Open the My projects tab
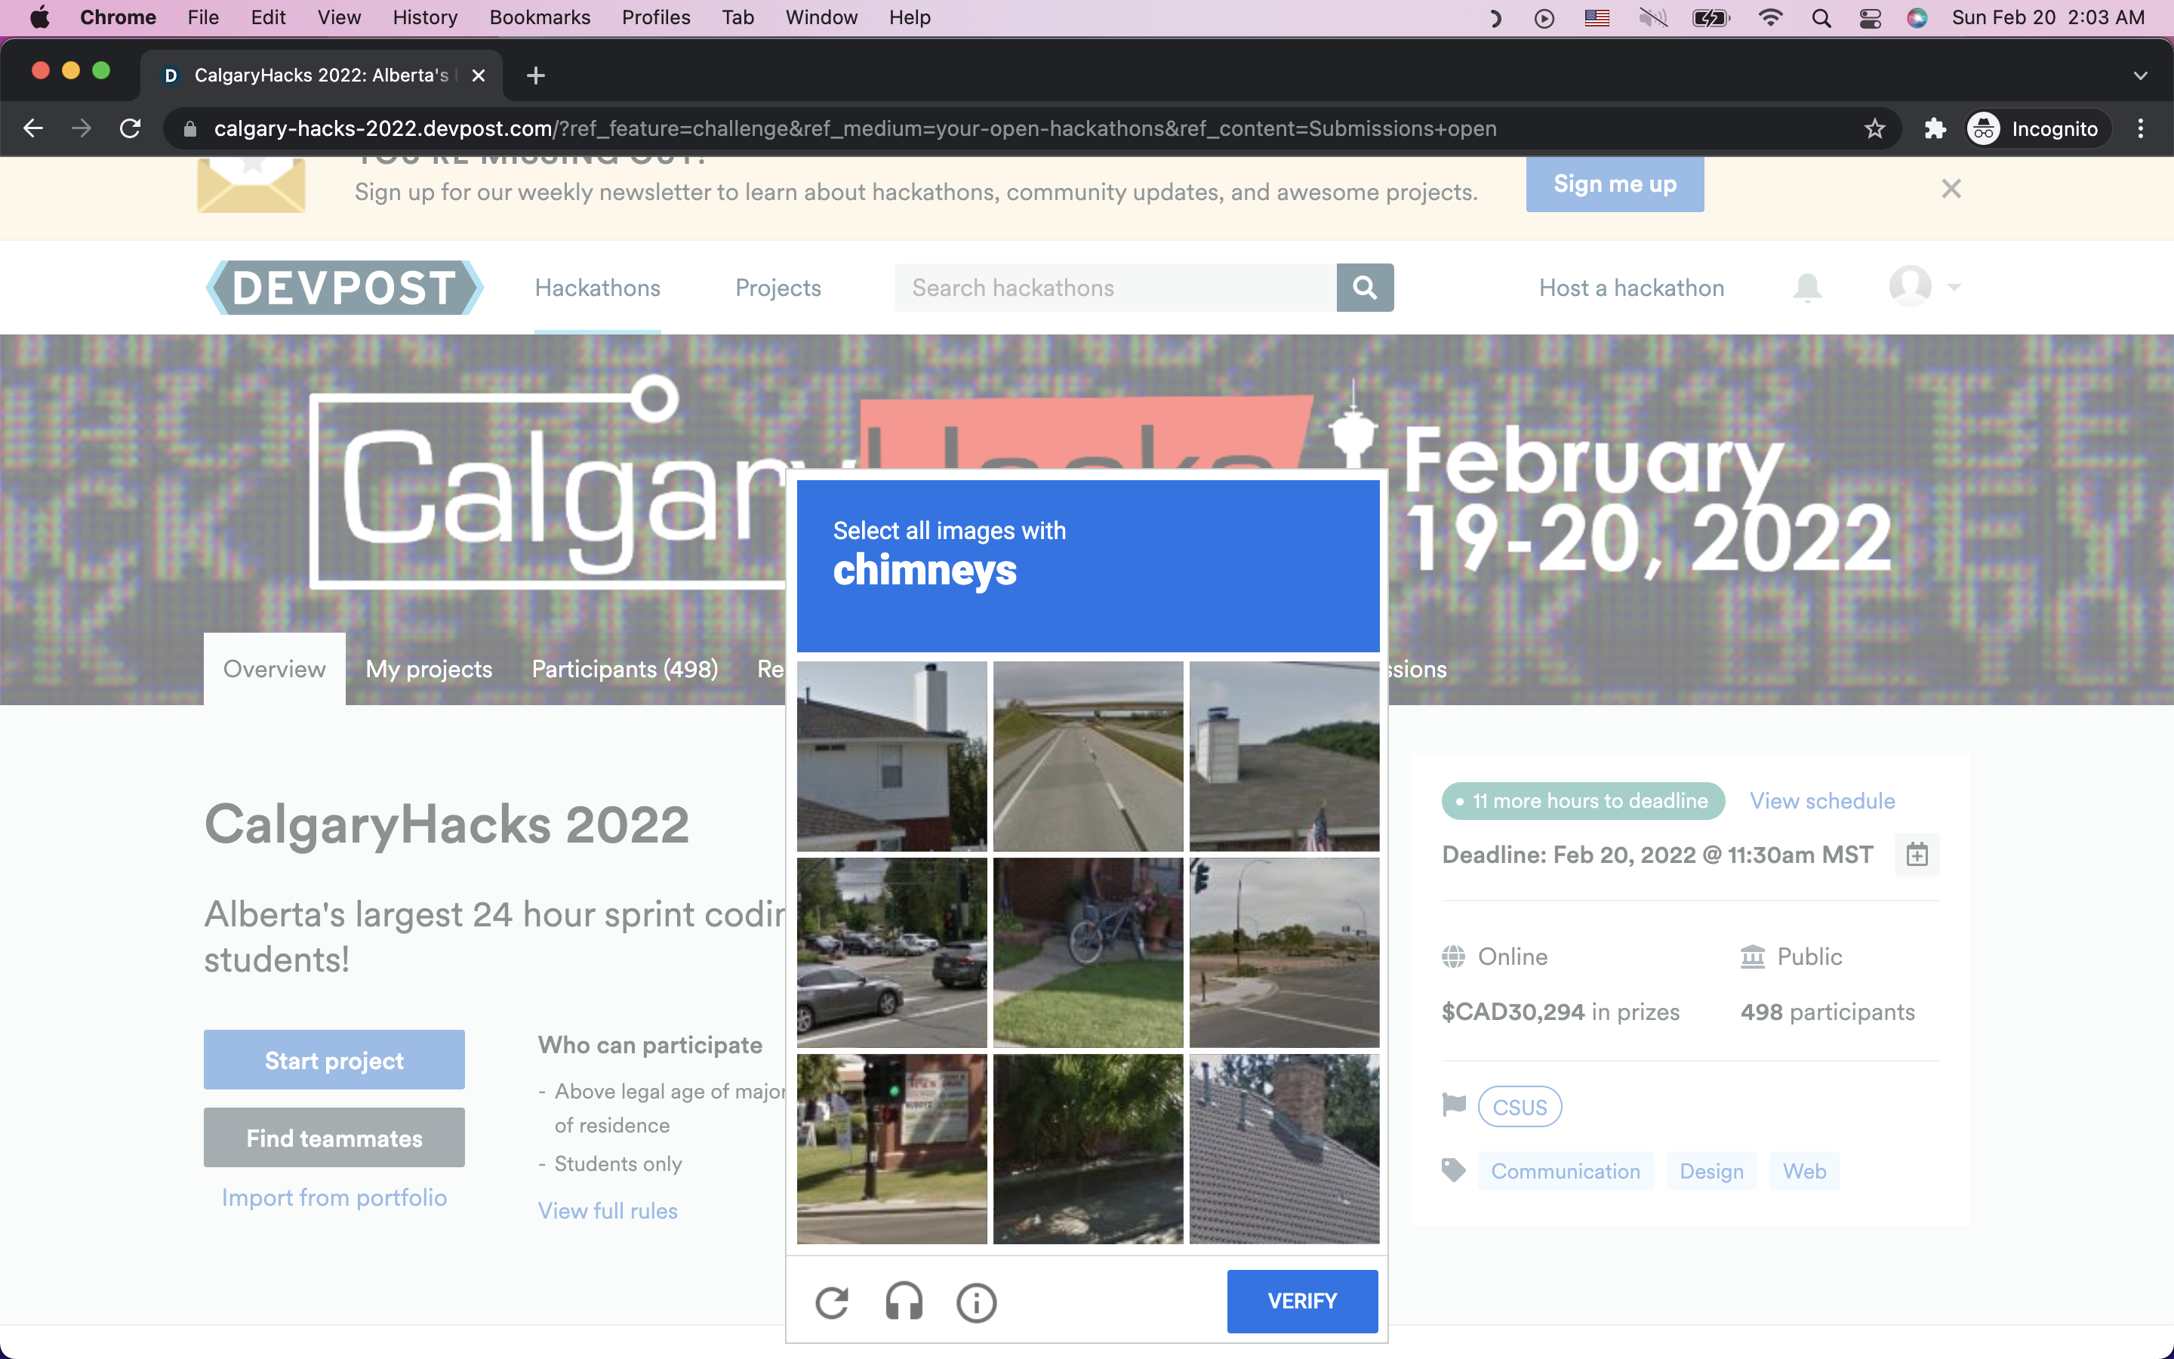2174x1359 pixels. click(429, 669)
